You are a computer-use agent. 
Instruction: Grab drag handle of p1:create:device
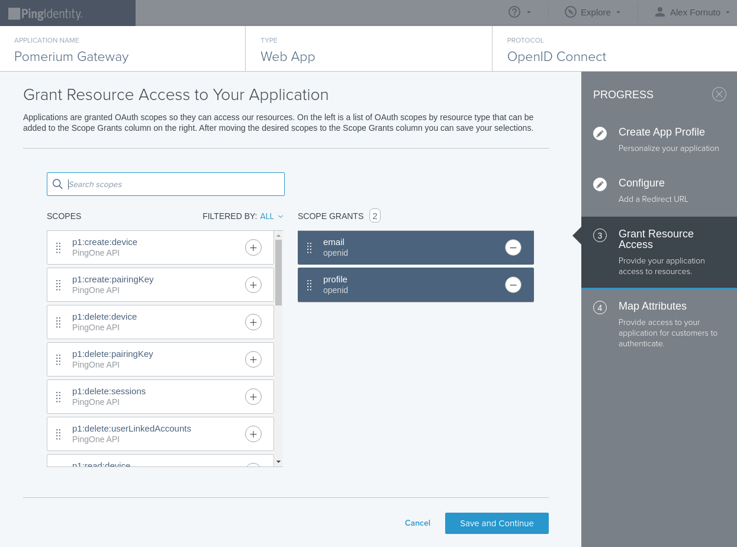(58, 248)
